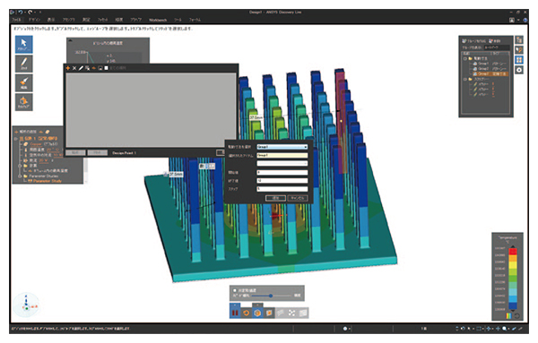Click the gear settings icon beside groups panel
This screenshot has height=343, width=538.
519,70
